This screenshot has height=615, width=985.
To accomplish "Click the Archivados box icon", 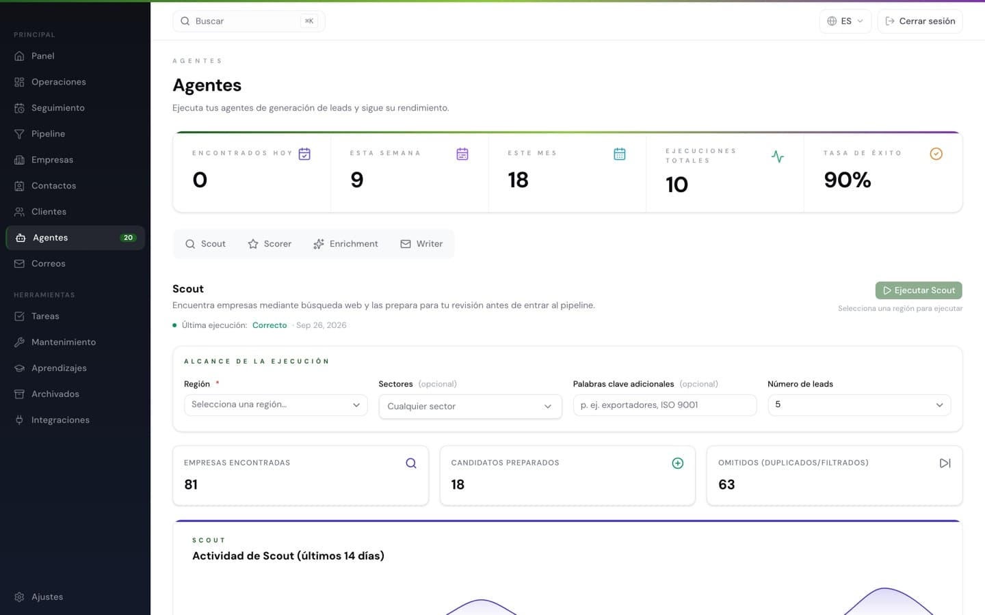I will 19,394.
